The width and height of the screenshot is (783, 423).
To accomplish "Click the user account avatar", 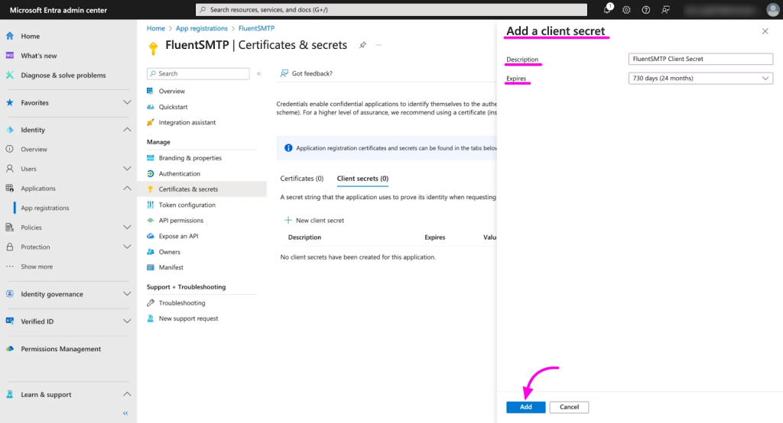I will 772,10.
